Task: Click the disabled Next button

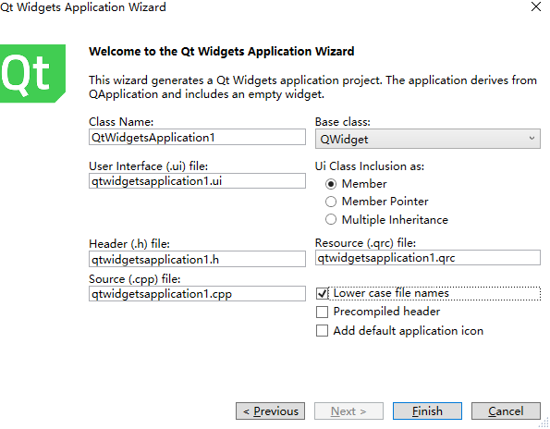Action: [348, 411]
